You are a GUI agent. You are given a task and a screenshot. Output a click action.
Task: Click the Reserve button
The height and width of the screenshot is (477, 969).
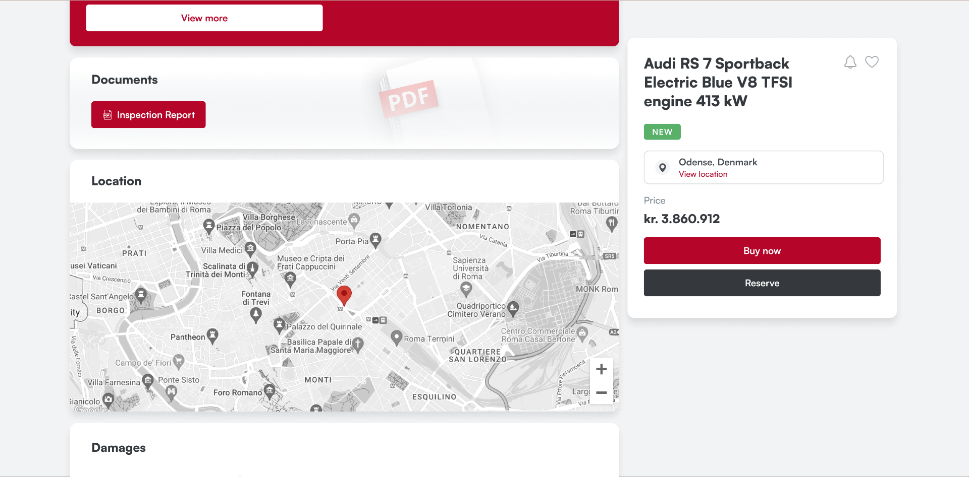(x=762, y=283)
